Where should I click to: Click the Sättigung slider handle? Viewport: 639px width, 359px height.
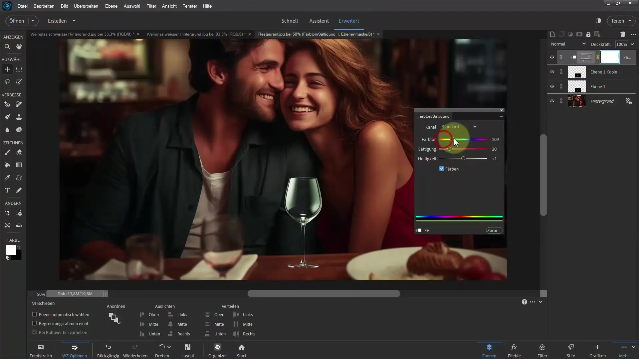pos(449,149)
